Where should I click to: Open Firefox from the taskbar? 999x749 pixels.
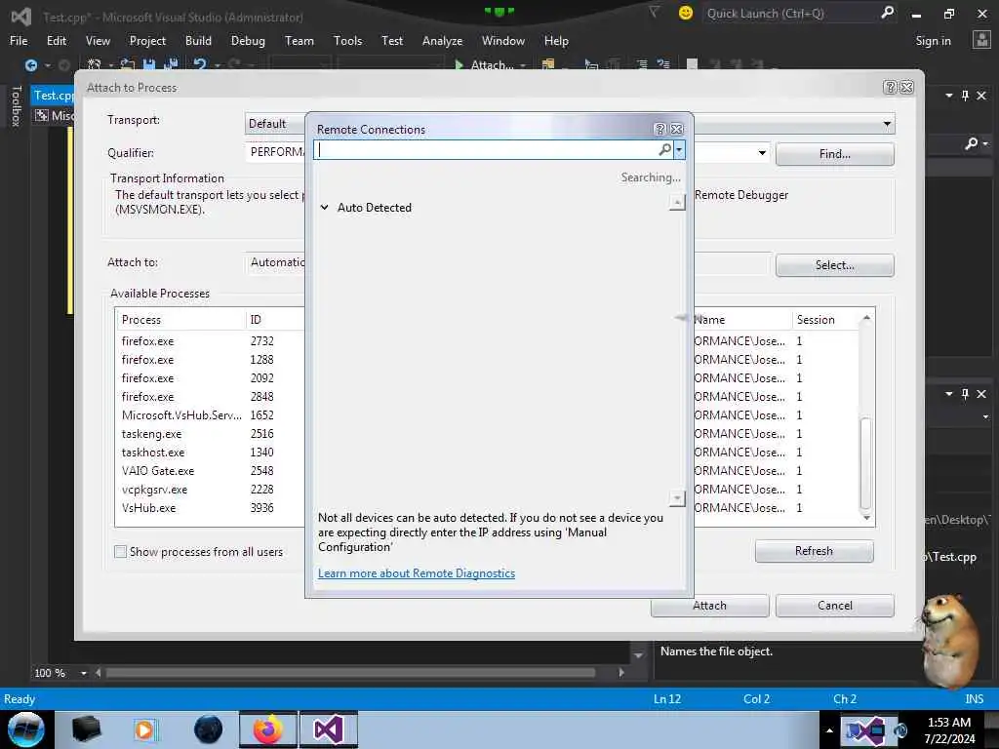tap(268, 729)
